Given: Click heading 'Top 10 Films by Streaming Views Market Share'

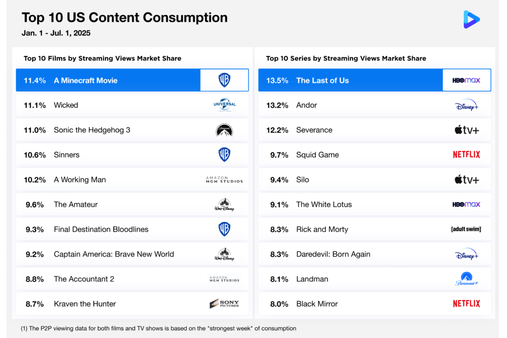Looking at the screenshot, I should (102, 58).
